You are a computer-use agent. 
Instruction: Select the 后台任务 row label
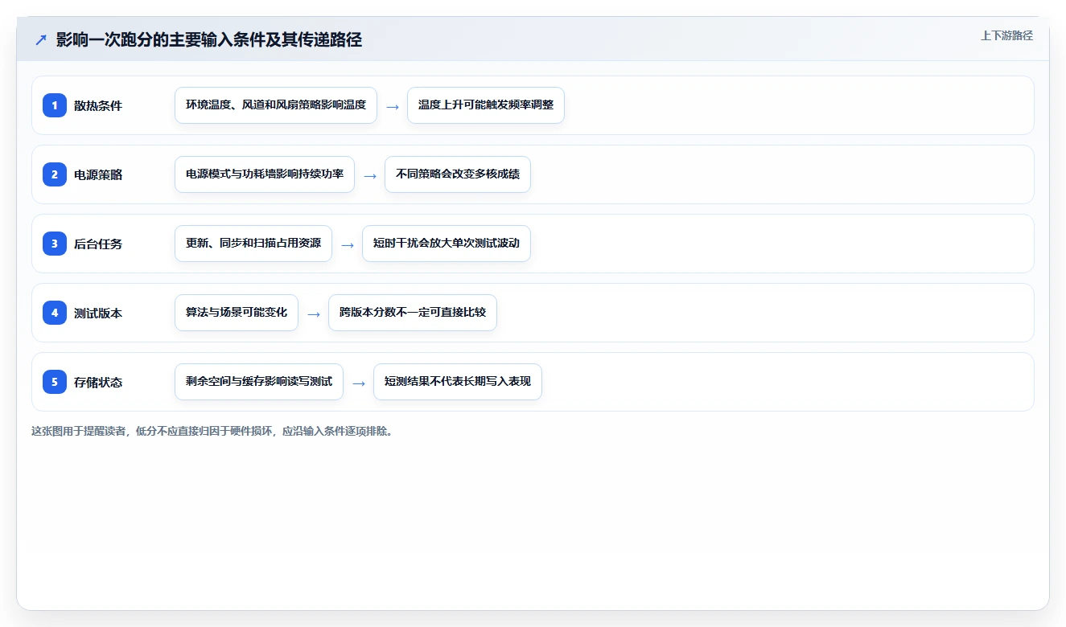[x=98, y=244]
